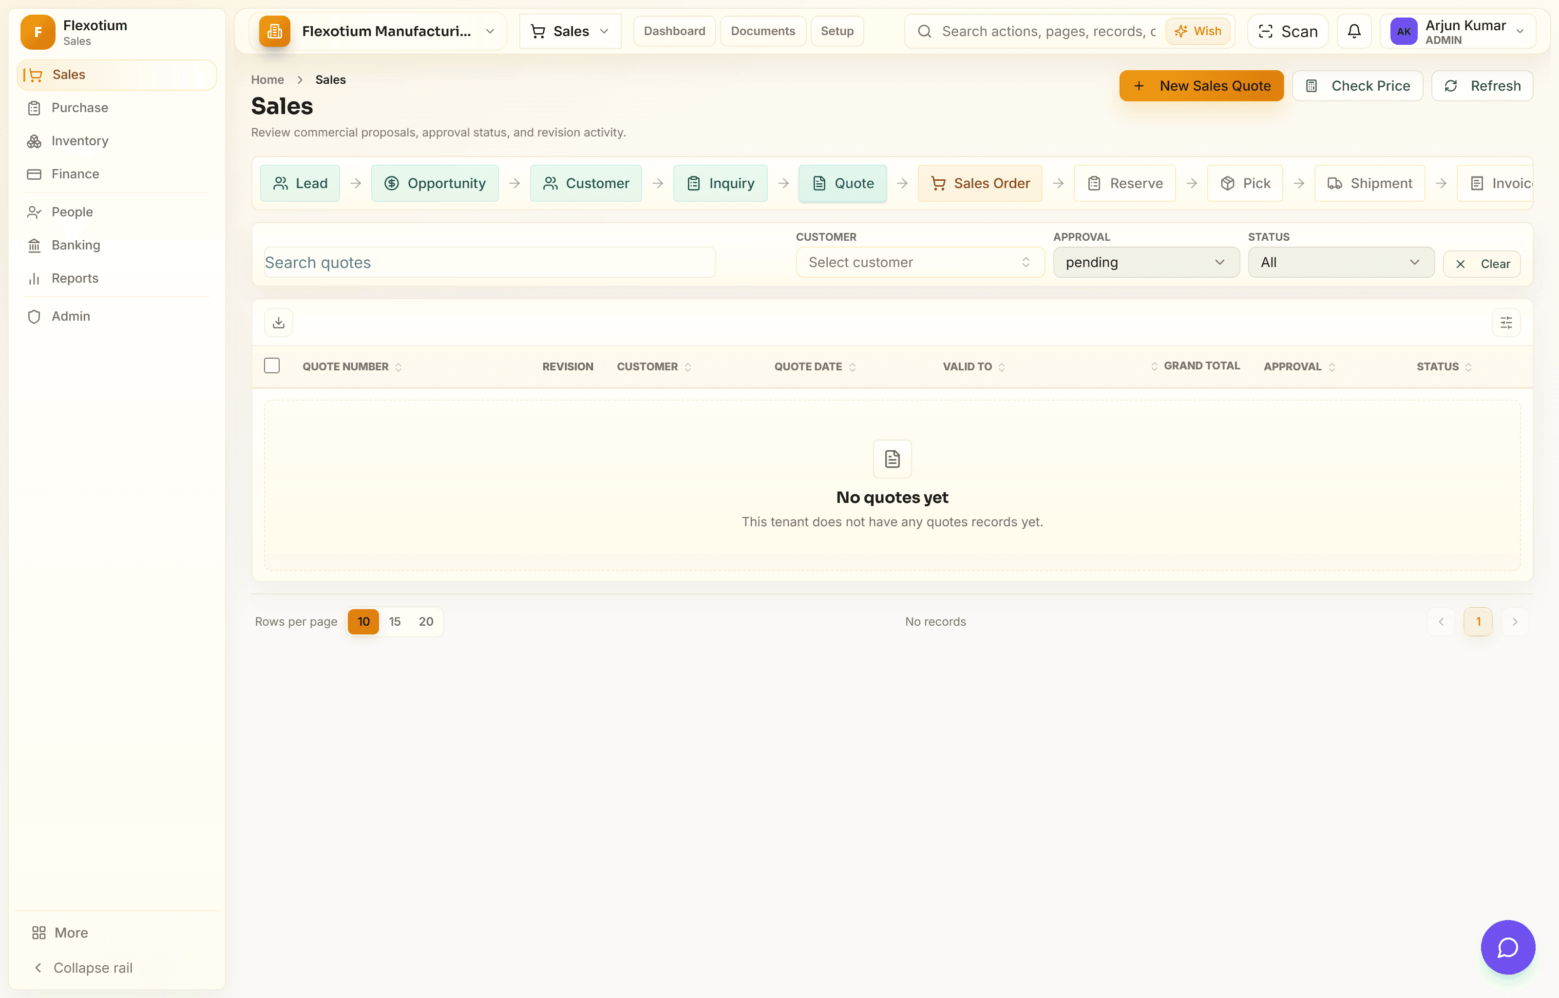Open Arjun Kumar user menu
The height and width of the screenshot is (998, 1559).
[1457, 31]
